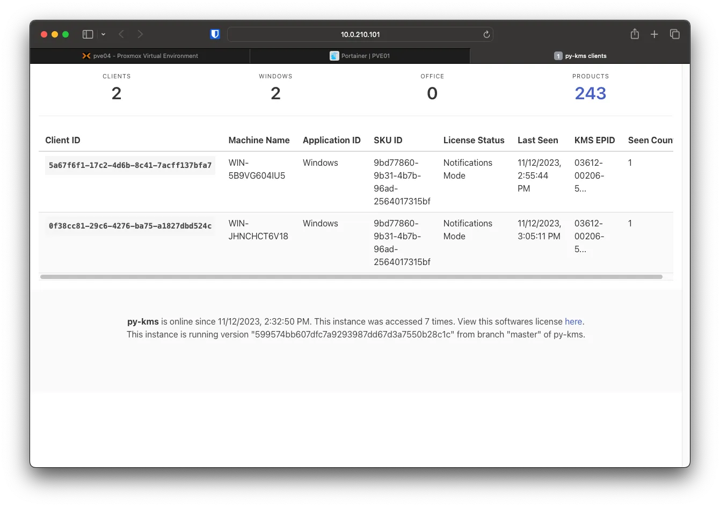Click the Windows stat label
The image size is (720, 507).
pyautogui.click(x=275, y=76)
